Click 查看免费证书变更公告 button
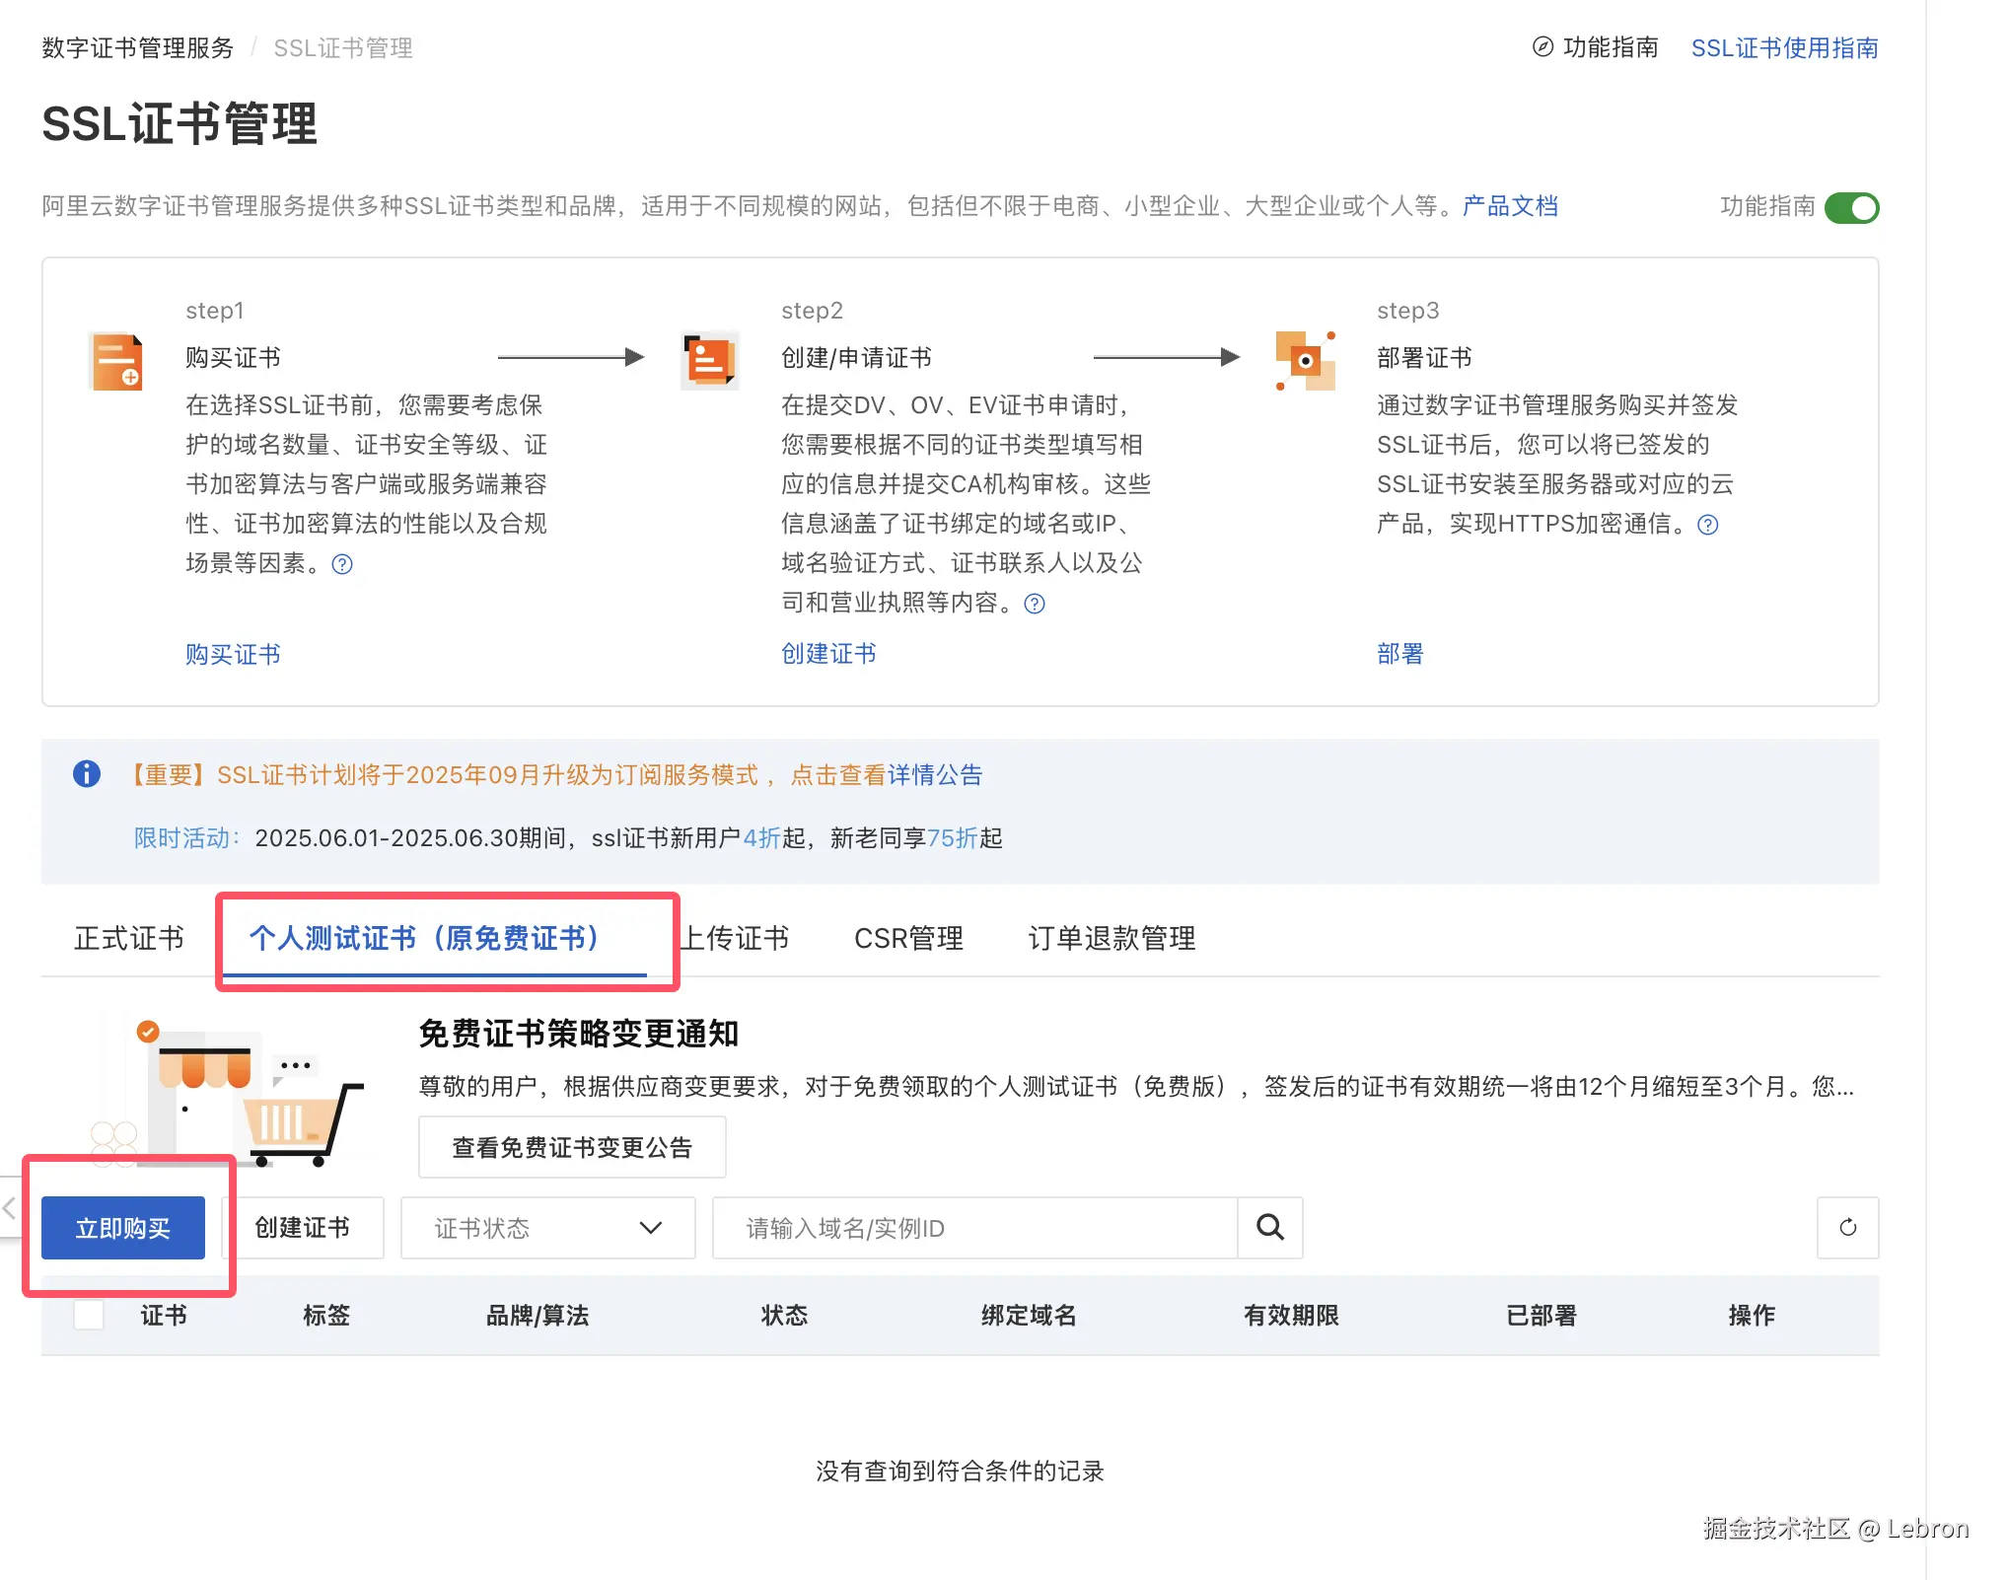Image resolution: width=2008 pixels, height=1580 pixels. click(571, 1146)
